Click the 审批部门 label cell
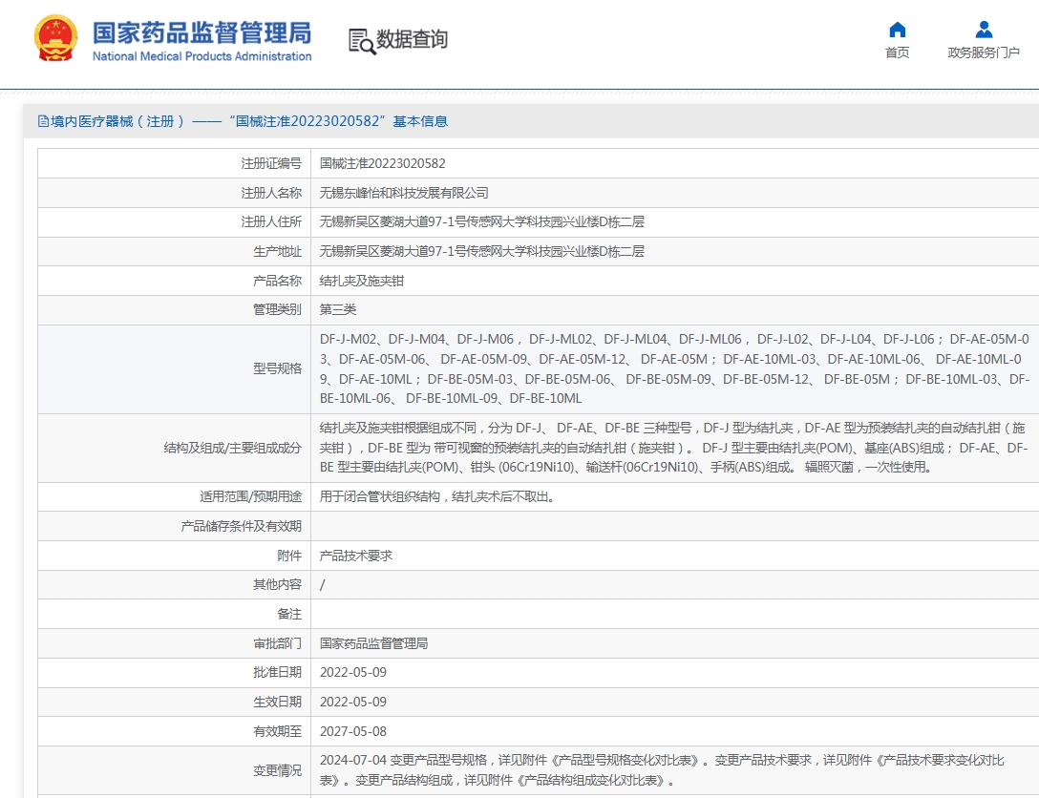 (174, 643)
